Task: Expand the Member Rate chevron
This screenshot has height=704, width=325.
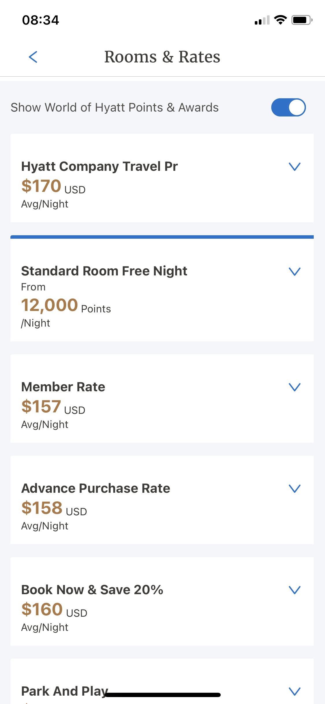Action: (x=295, y=387)
